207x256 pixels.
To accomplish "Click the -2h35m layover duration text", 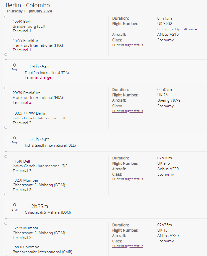I will (x=39, y=206).
